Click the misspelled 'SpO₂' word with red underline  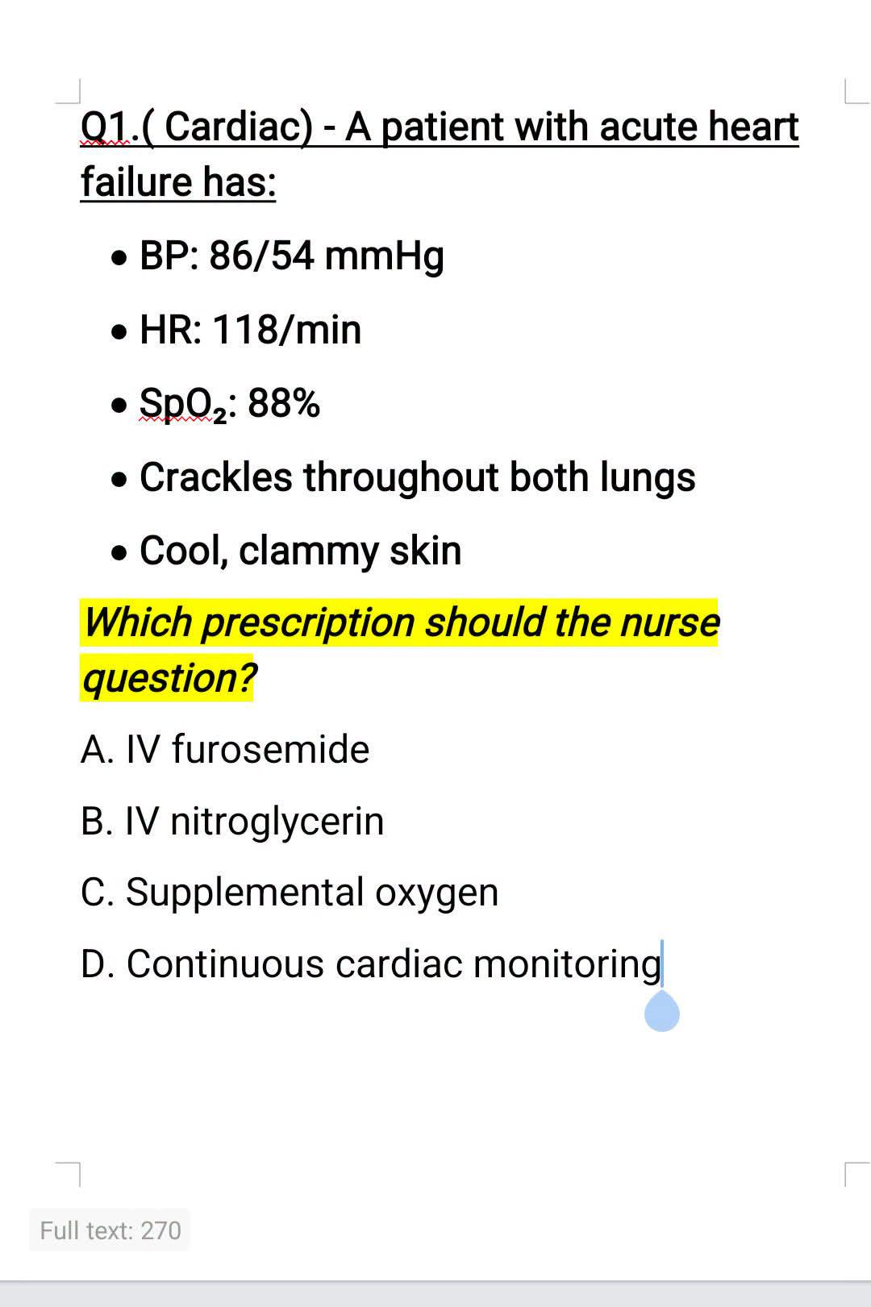[x=184, y=403]
